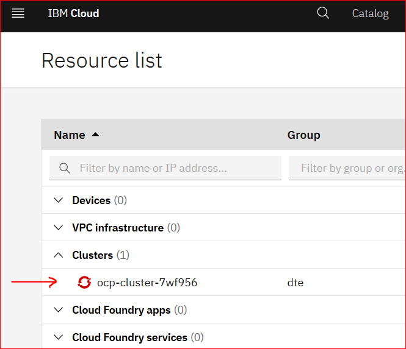Open the hamburger navigation menu
The image size is (406, 349).
(x=18, y=13)
